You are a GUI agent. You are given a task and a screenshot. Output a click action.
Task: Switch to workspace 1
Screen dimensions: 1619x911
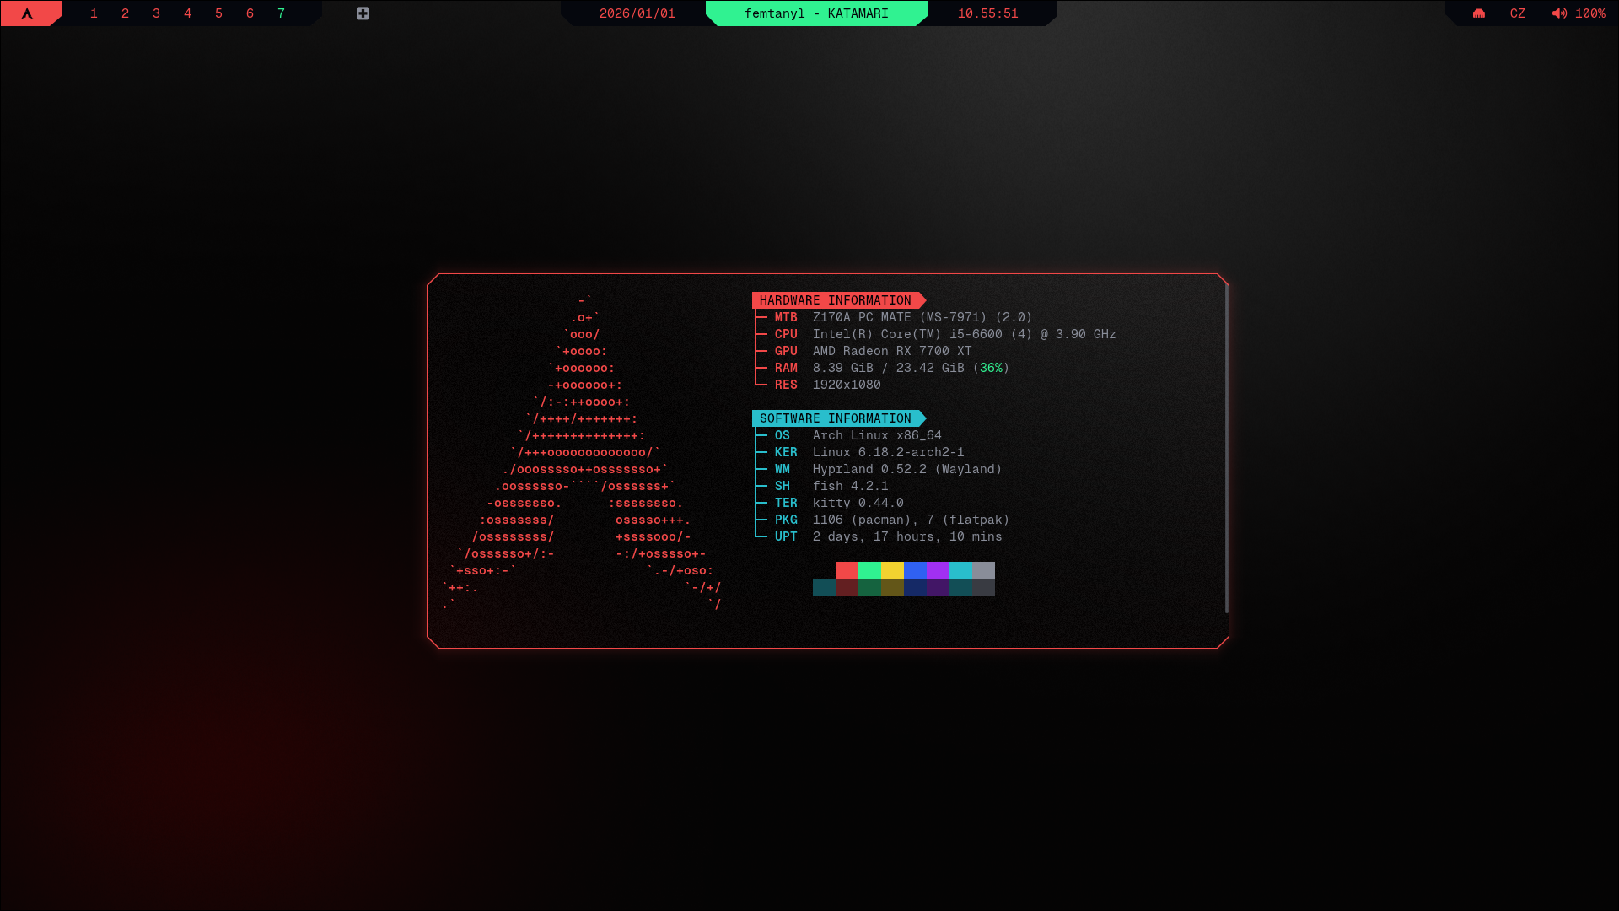click(x=94, y=13)
